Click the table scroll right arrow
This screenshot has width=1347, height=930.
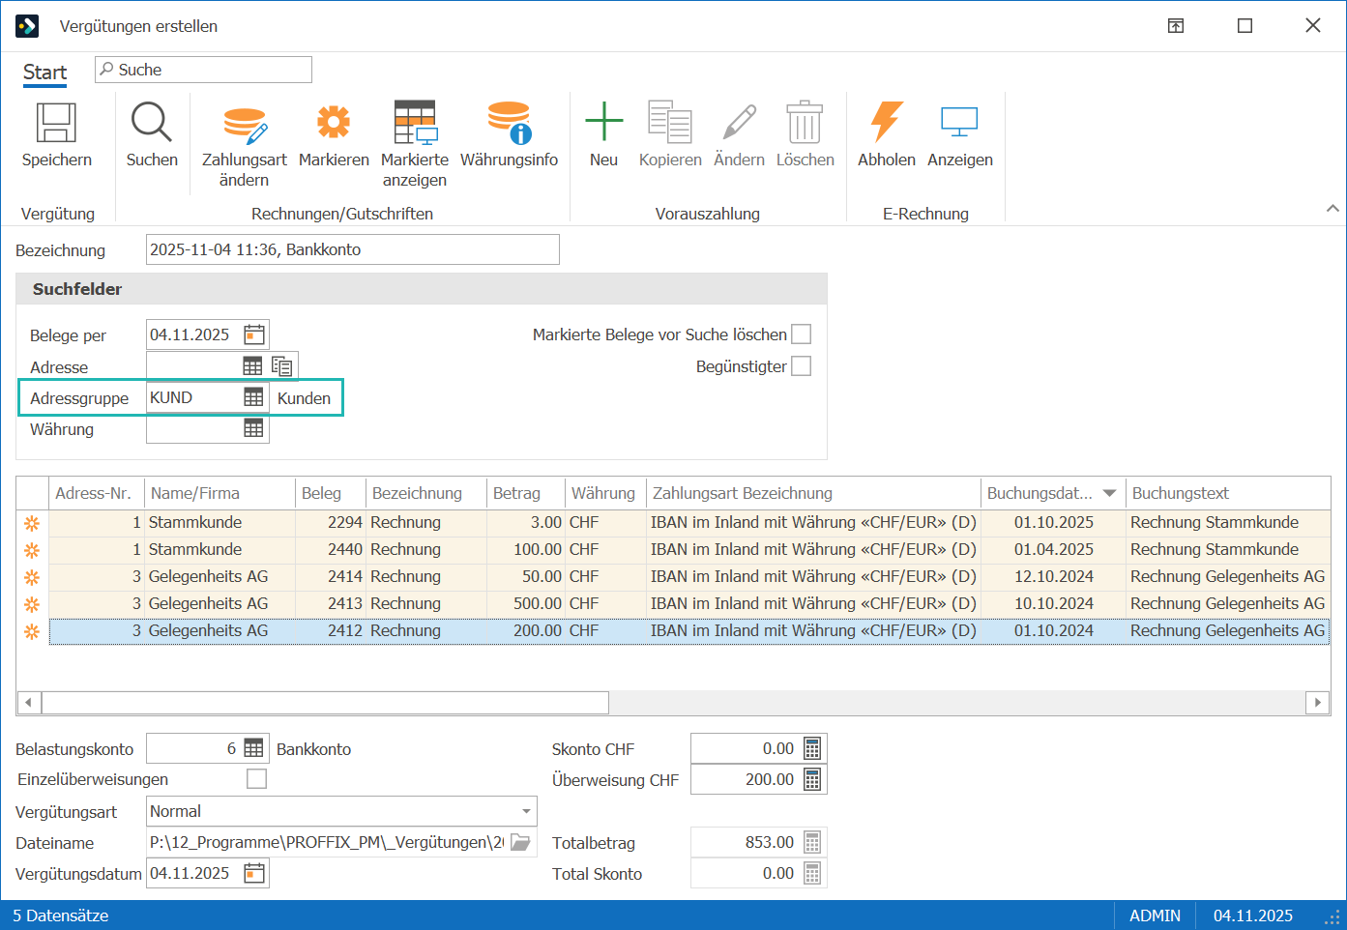(x=1318, y=703)
